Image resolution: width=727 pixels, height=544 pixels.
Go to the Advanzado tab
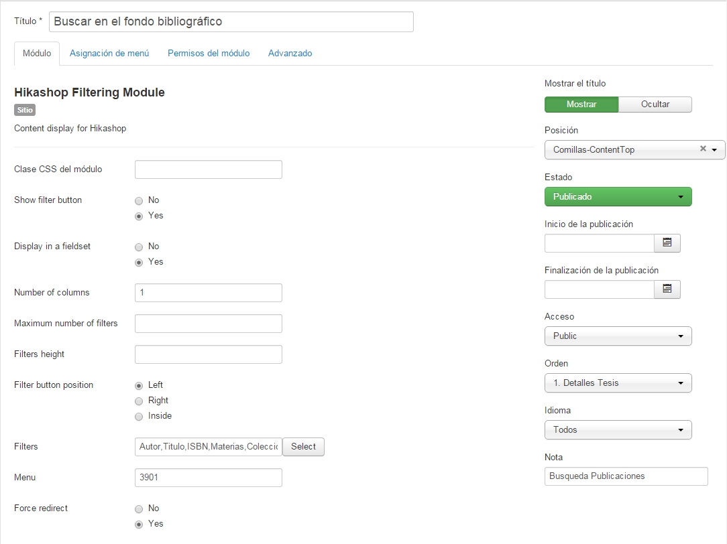(290, 54)
